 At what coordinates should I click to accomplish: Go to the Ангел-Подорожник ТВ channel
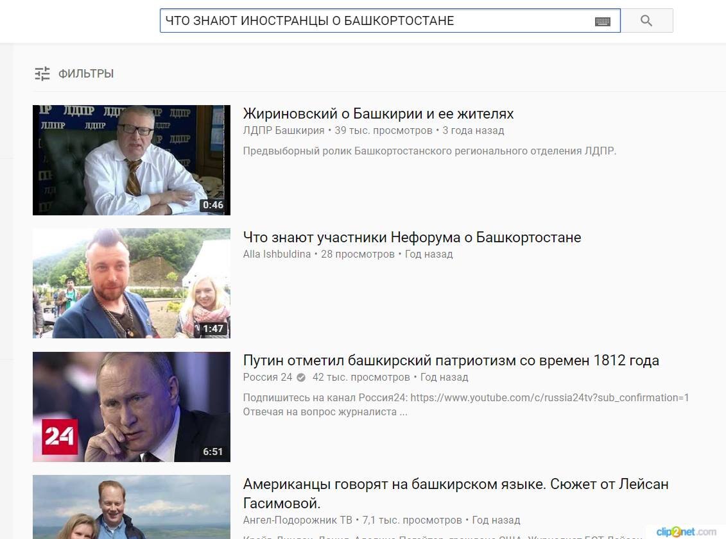click(297, 520)
